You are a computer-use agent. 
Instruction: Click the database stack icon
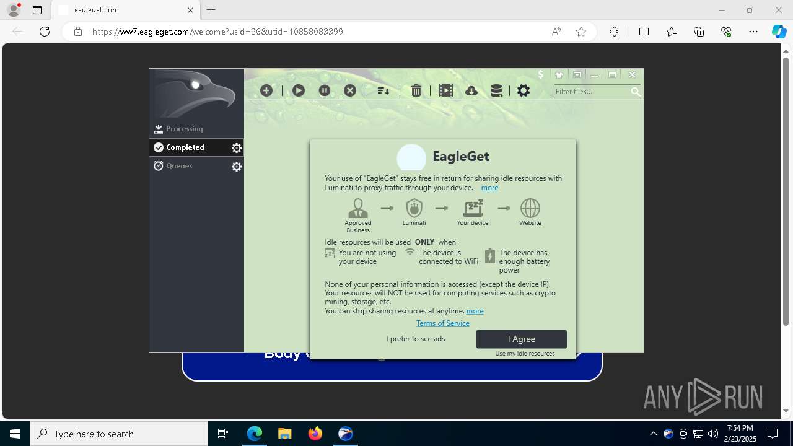pyautogui.click(x=496, y=90)
